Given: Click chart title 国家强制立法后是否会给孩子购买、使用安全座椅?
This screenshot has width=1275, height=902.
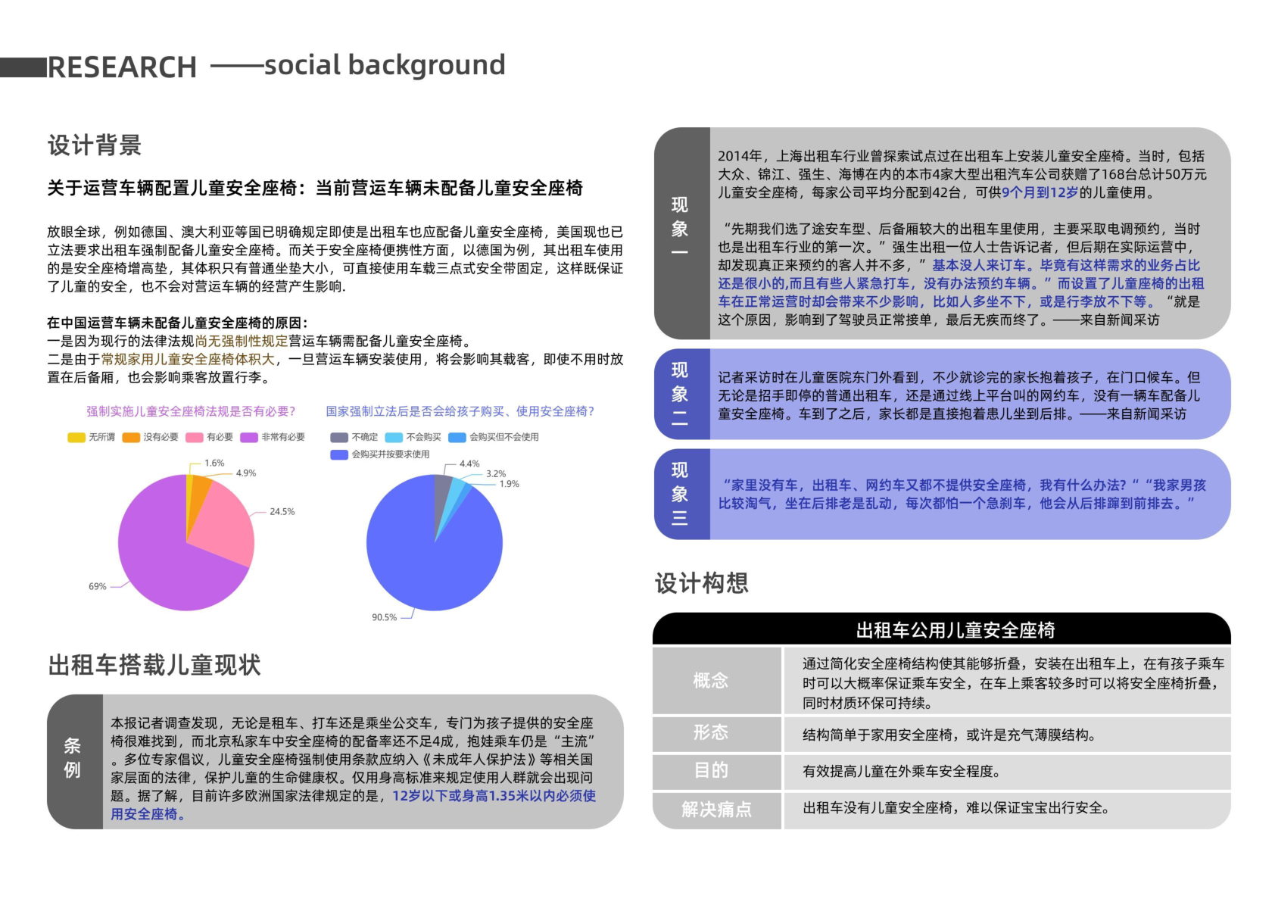Looking at the screenshot, I should click(460, 411).
